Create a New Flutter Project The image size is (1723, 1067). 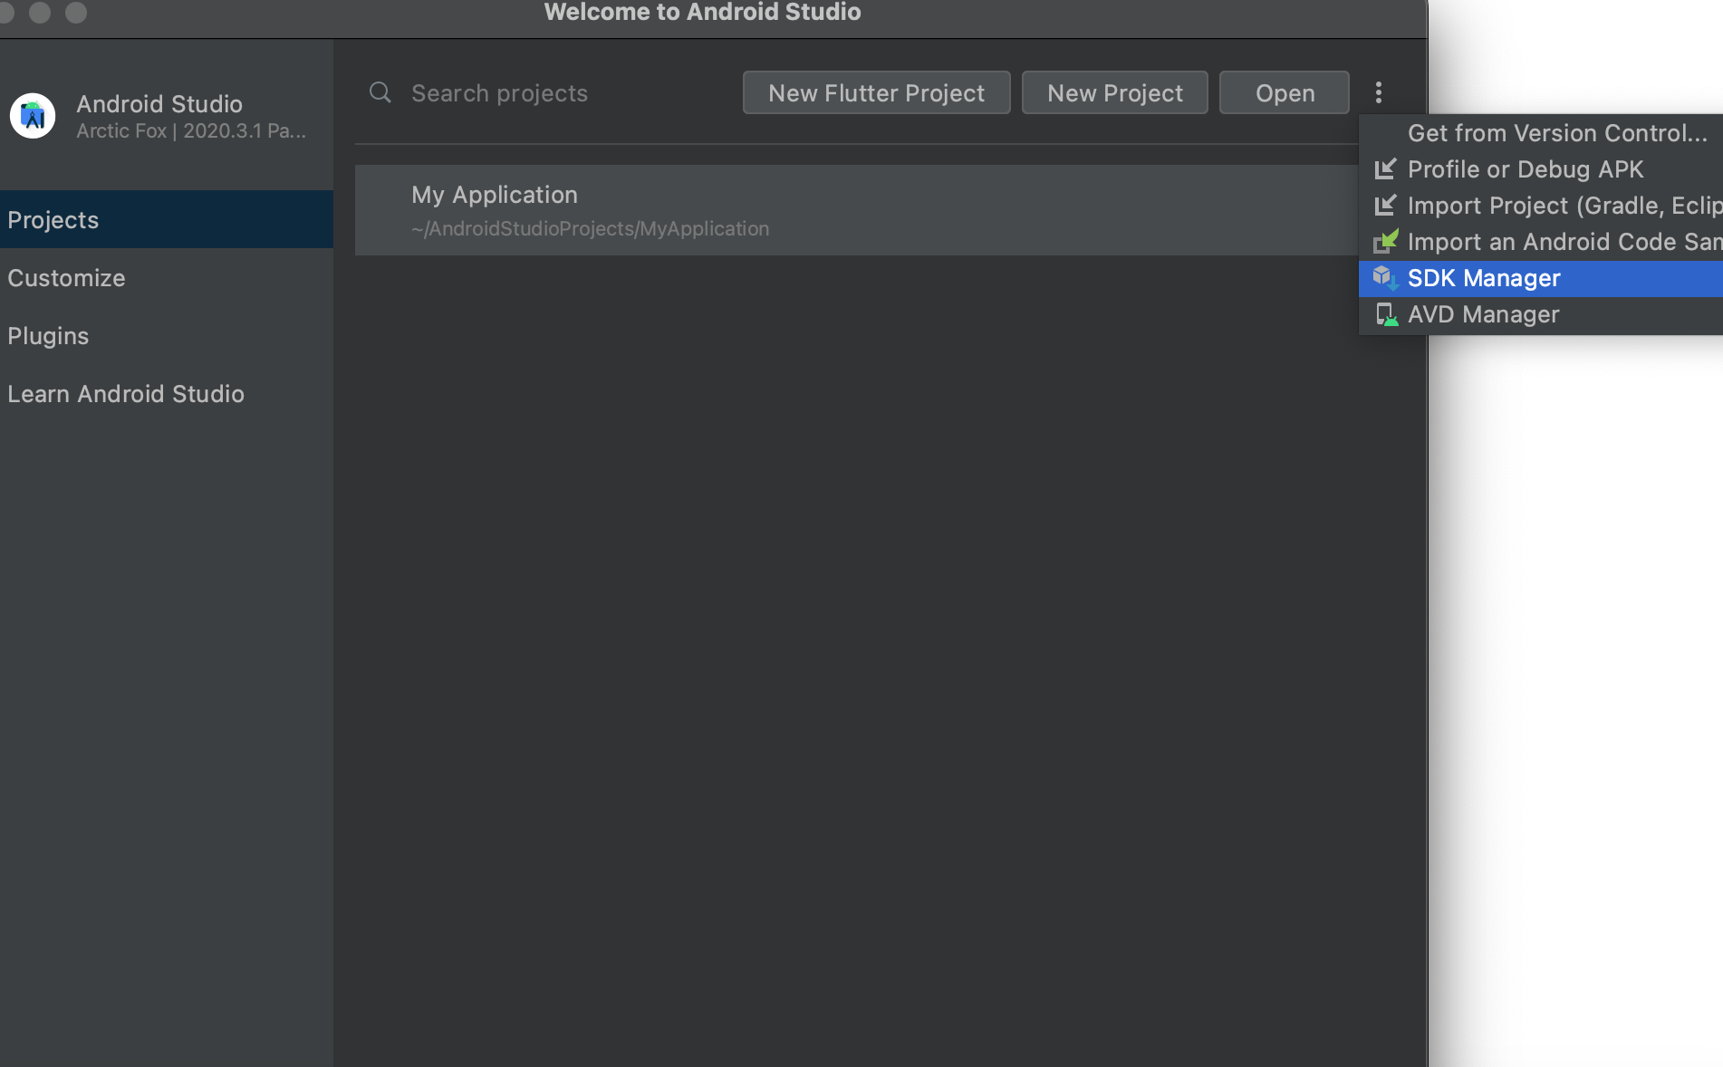(x=876, y=92)
